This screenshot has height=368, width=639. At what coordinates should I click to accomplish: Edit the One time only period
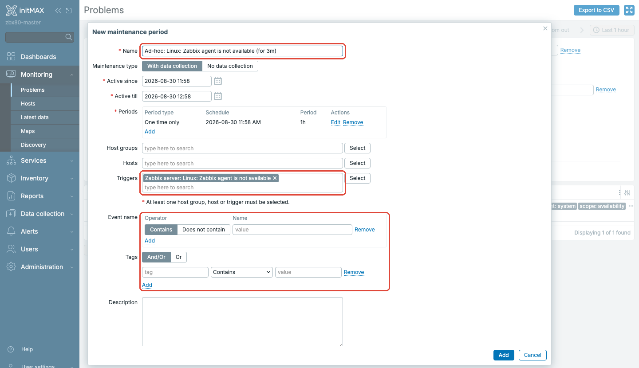(335, 122)
